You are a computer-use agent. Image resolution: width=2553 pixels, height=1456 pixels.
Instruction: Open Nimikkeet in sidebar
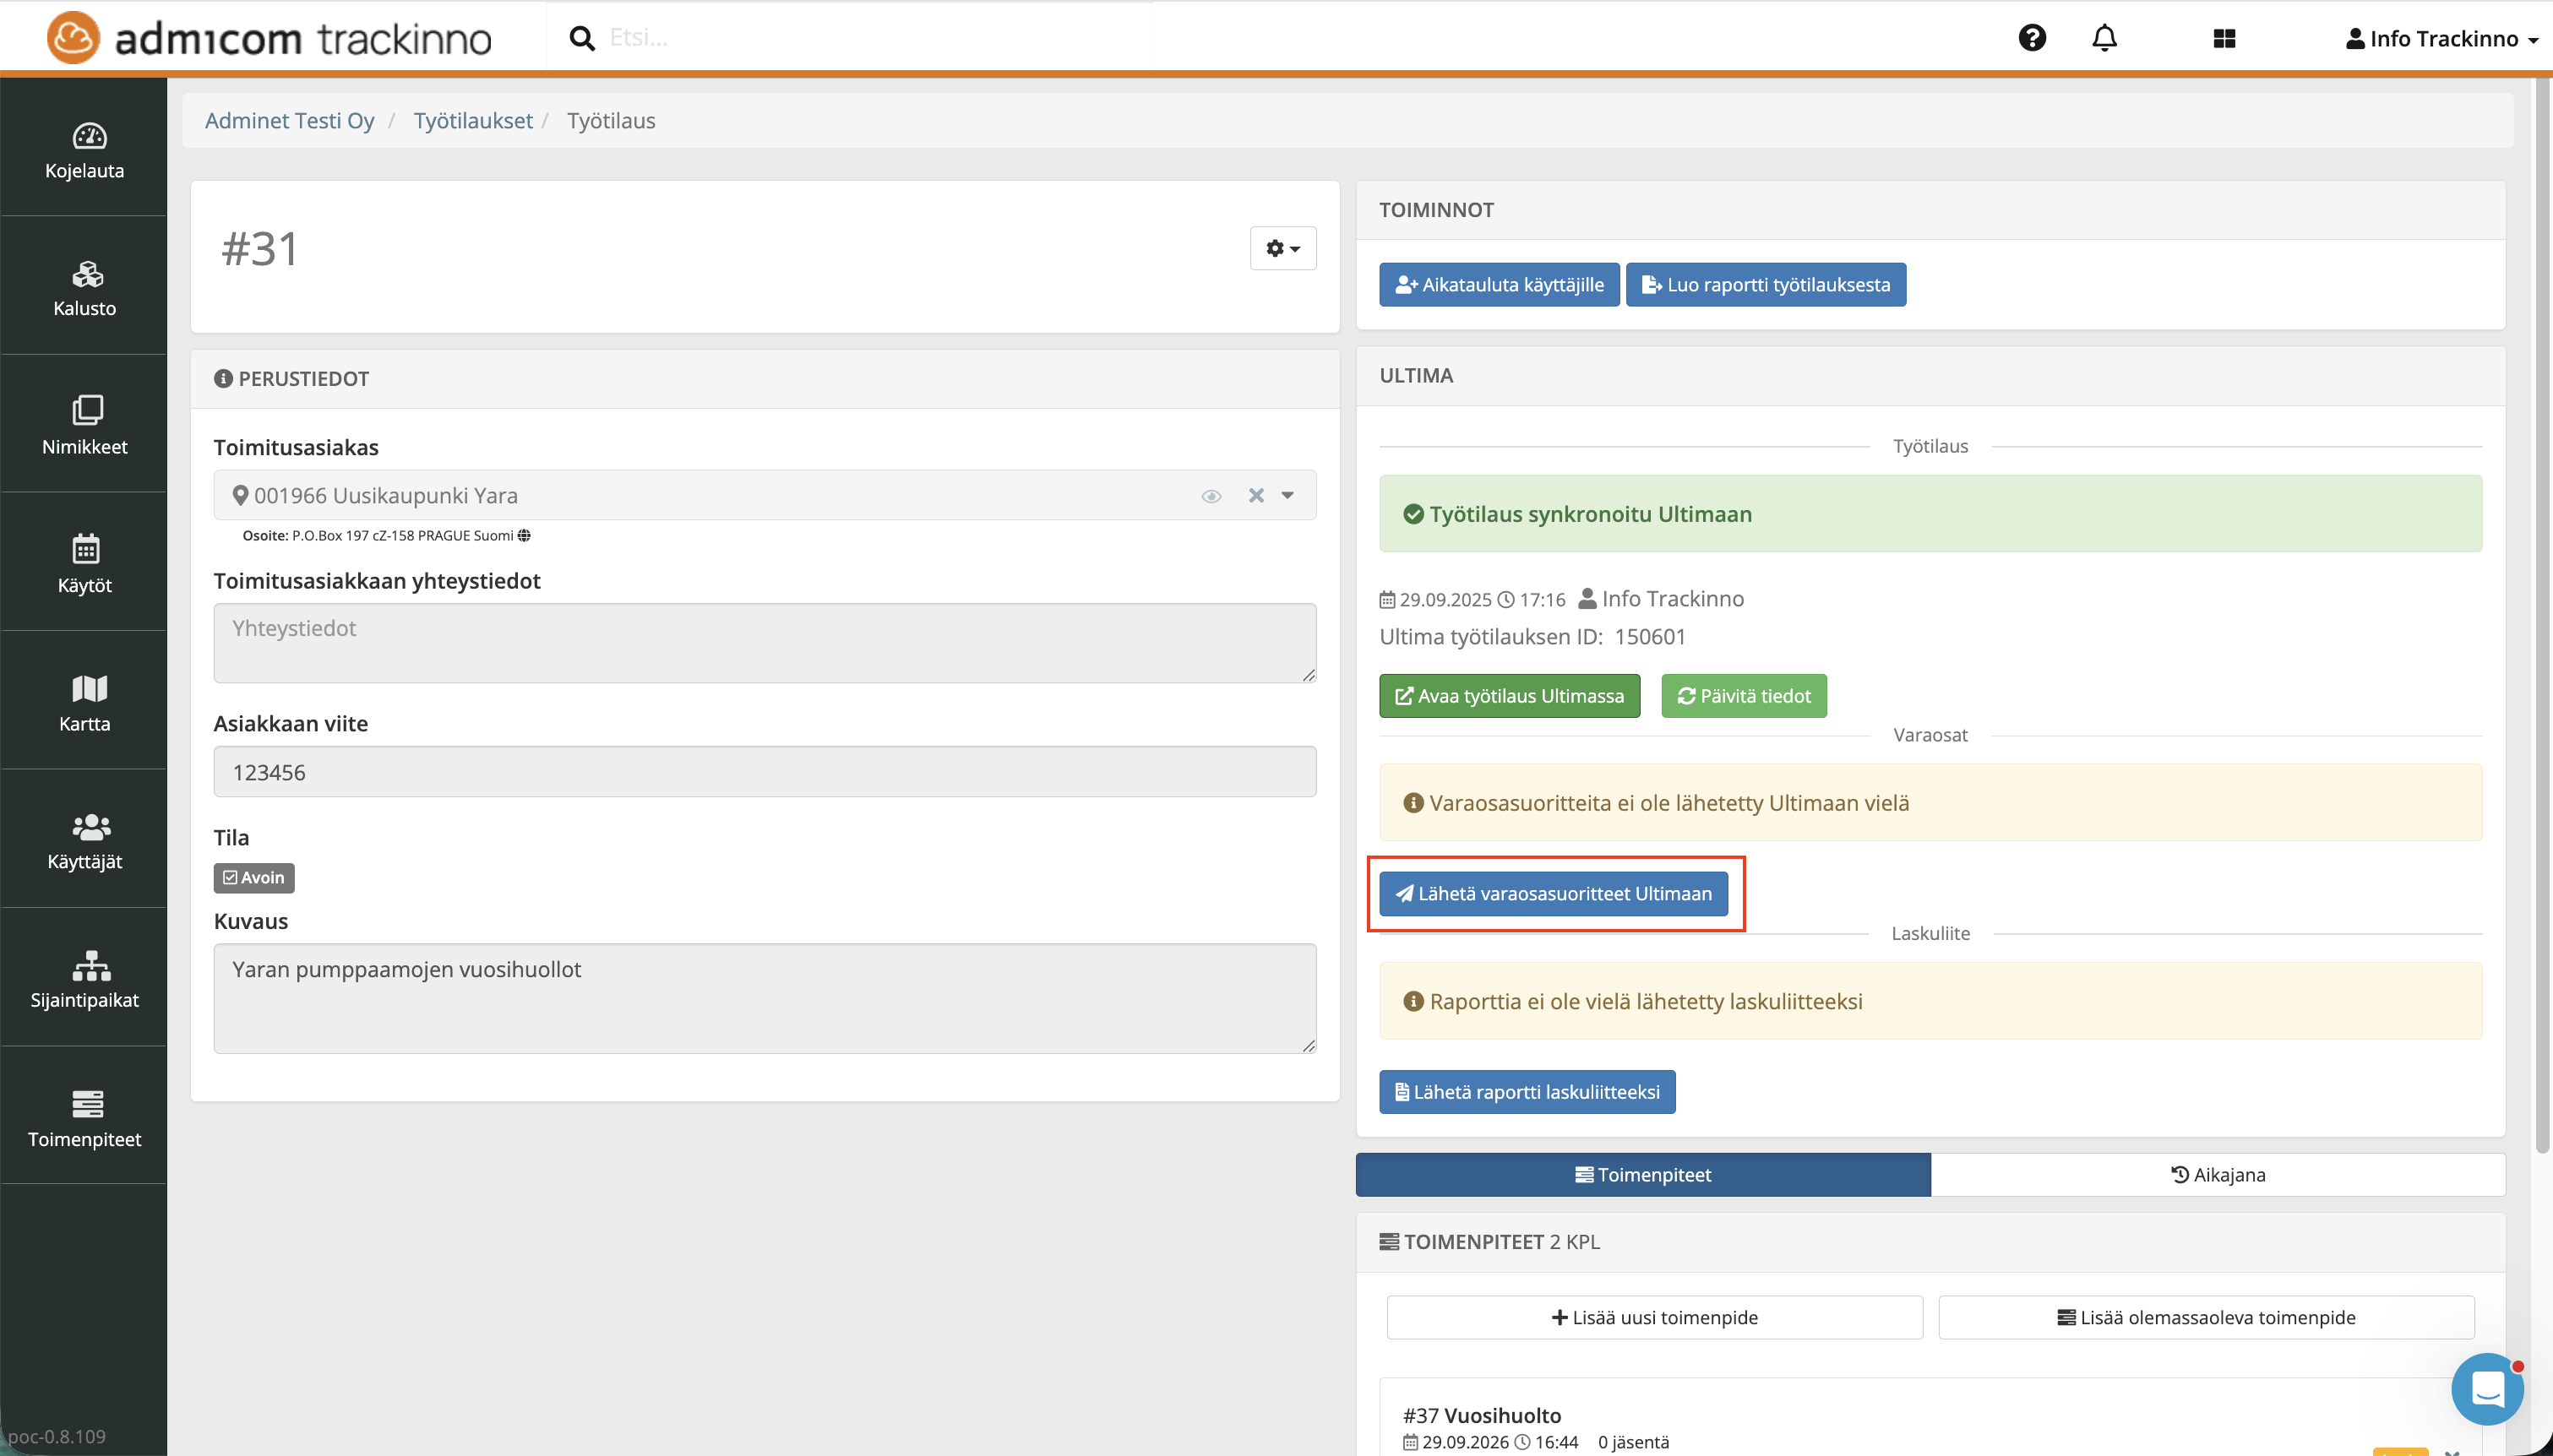[84, 426]
